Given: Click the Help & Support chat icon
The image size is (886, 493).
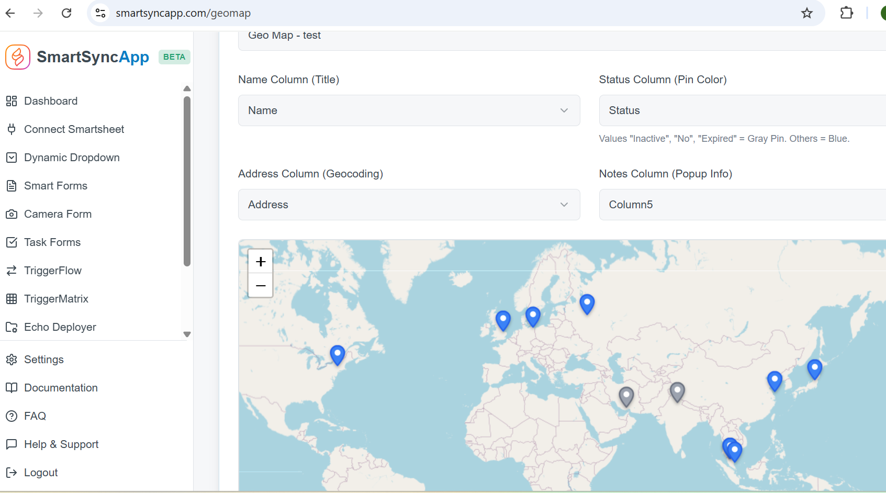Looking at the screenshot, I should 12,444.
